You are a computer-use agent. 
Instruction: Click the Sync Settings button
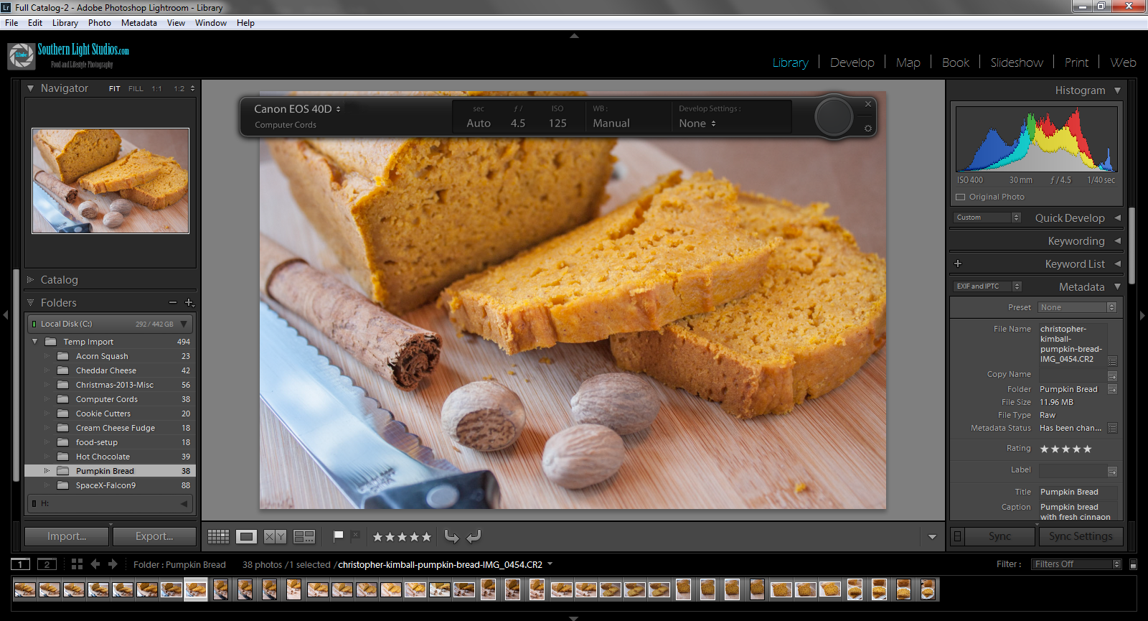(x=1081, y=536)
